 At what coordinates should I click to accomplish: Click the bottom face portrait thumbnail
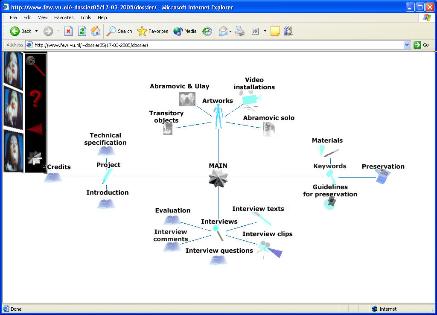(x=13, y=152)
